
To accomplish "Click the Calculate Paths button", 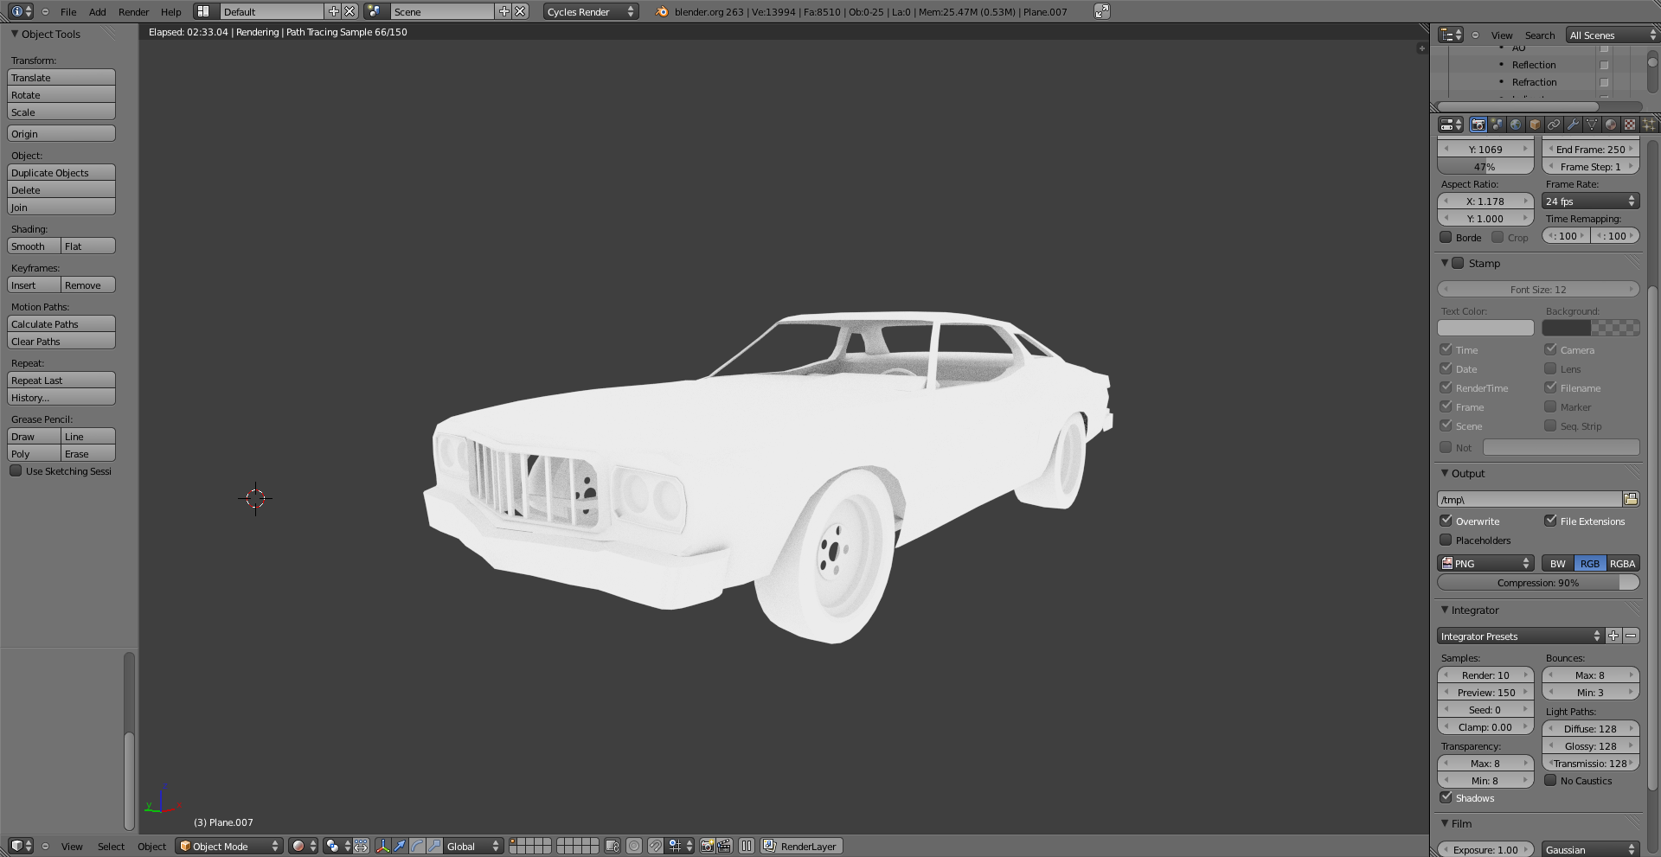I will (x=61, y=323).
